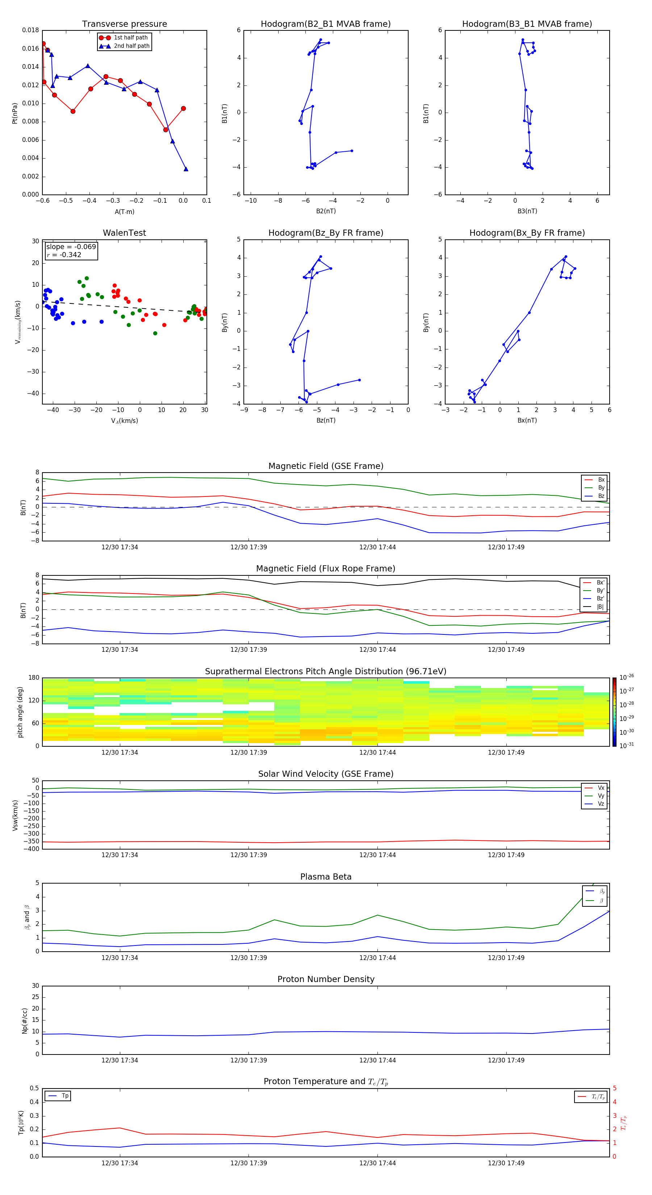
Task: Click '12/30 17:34' tick under Solar Wind Velocity plot
Action: tap(120, 855)
